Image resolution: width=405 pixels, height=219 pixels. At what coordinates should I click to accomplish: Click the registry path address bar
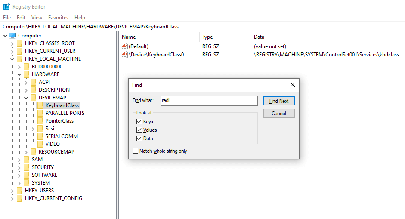(x=202, y=27)
